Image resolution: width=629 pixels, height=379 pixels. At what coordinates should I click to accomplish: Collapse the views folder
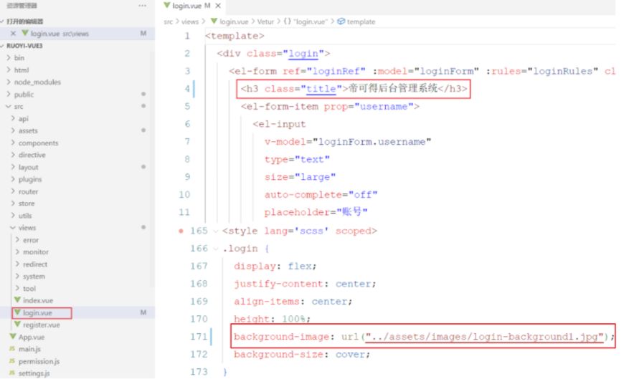[x=13, y=228]
